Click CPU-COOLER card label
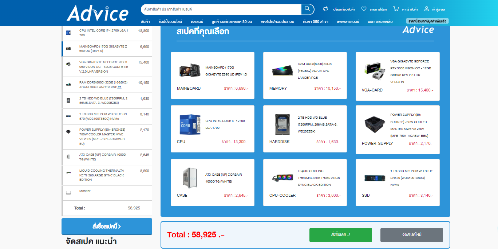Viewport: 498px width, 249px height. (282, 195)
